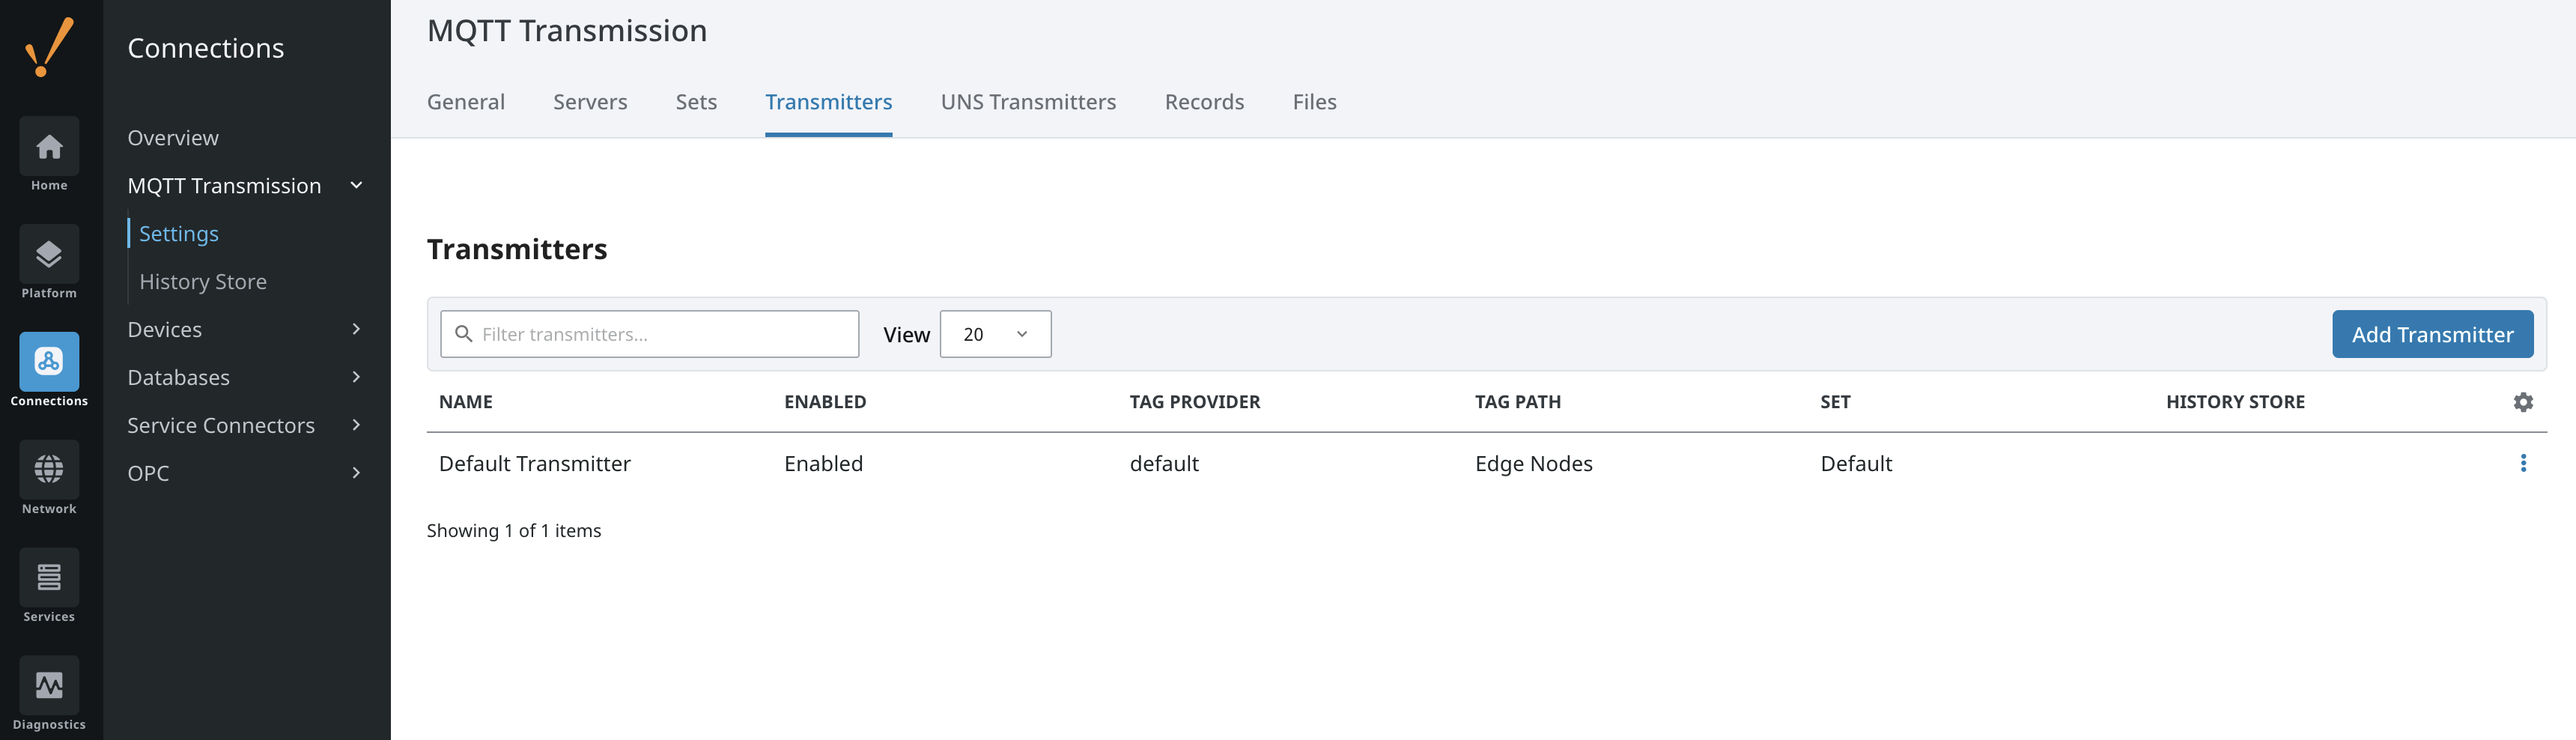The width and height of the screenshot is (2576, 740).
Task: Open table column settings gear
Action: pyautogui.click(x=2522, y=402)
